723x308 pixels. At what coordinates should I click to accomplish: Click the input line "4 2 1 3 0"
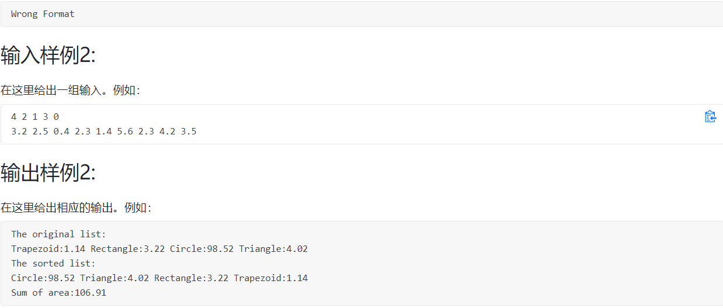point(35,117)
